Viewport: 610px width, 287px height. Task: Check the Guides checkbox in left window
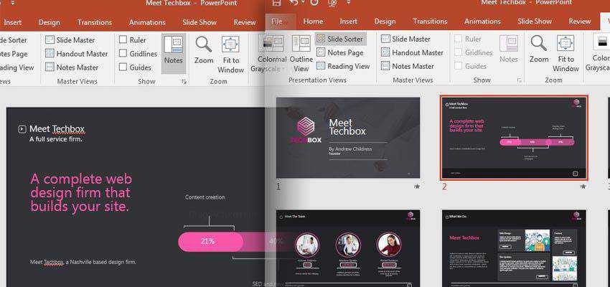(x=123, y=67)
